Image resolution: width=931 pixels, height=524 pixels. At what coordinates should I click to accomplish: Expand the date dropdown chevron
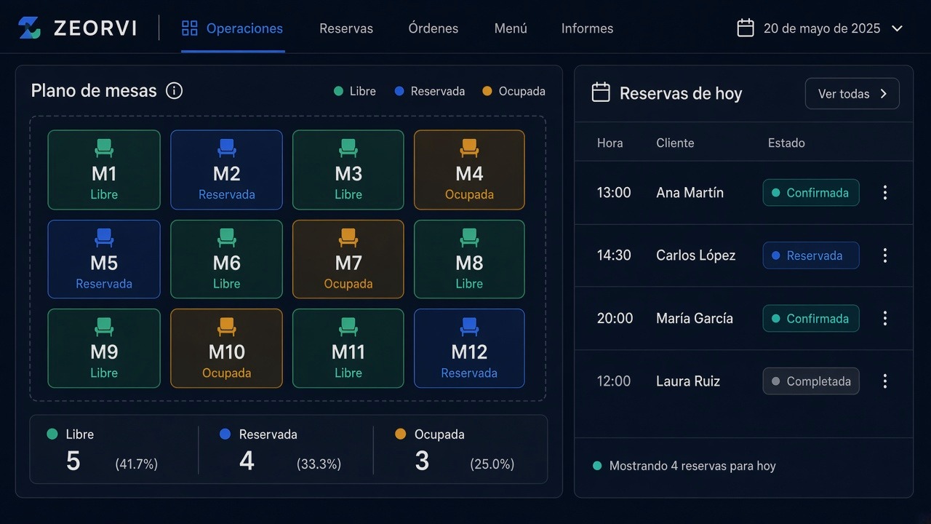click(x=897, y=28)
